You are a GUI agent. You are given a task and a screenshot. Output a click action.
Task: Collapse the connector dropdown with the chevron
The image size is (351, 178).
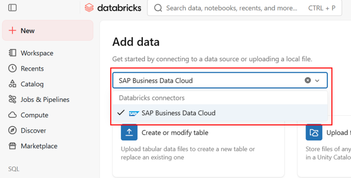pos(317,81)
